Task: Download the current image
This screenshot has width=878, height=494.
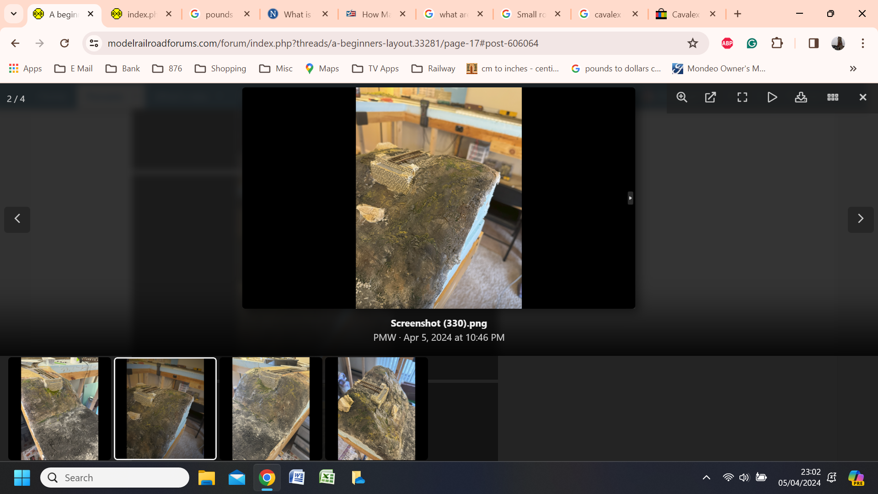Action: pos(801,97)
